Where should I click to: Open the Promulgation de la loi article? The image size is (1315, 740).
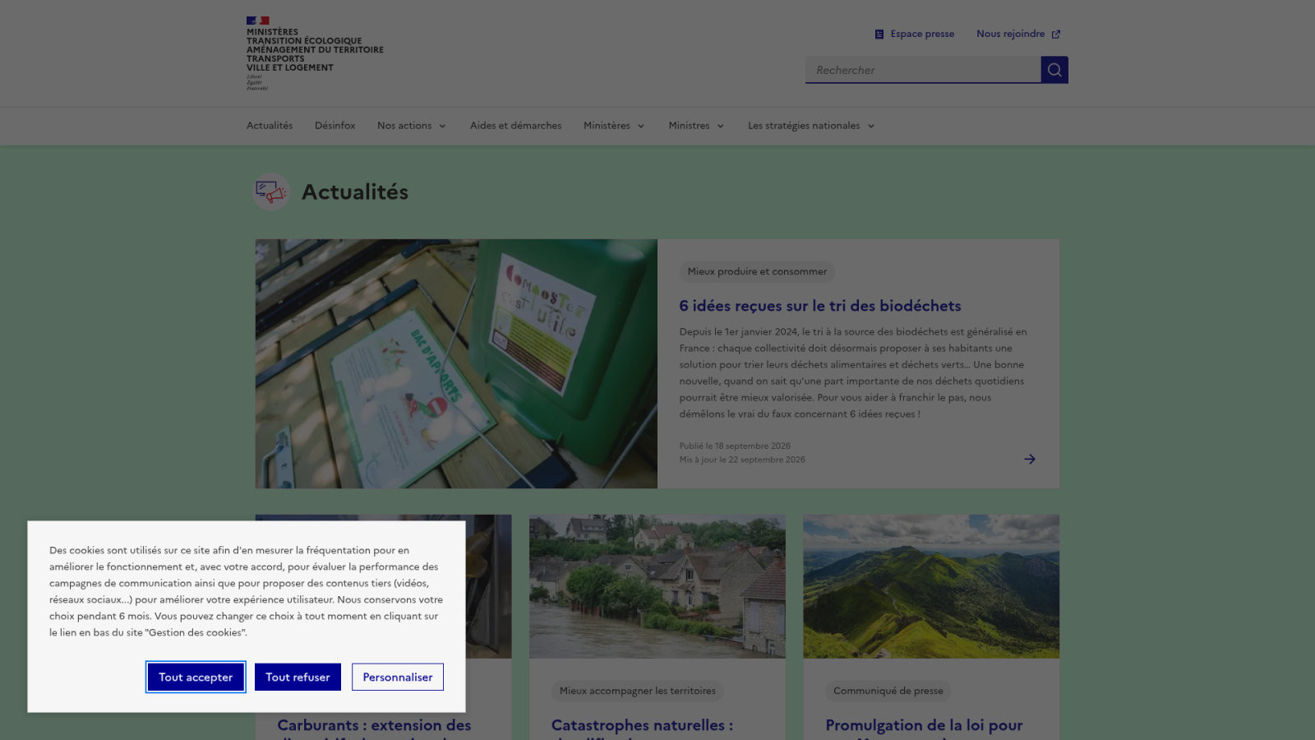[x=924, y=727]
